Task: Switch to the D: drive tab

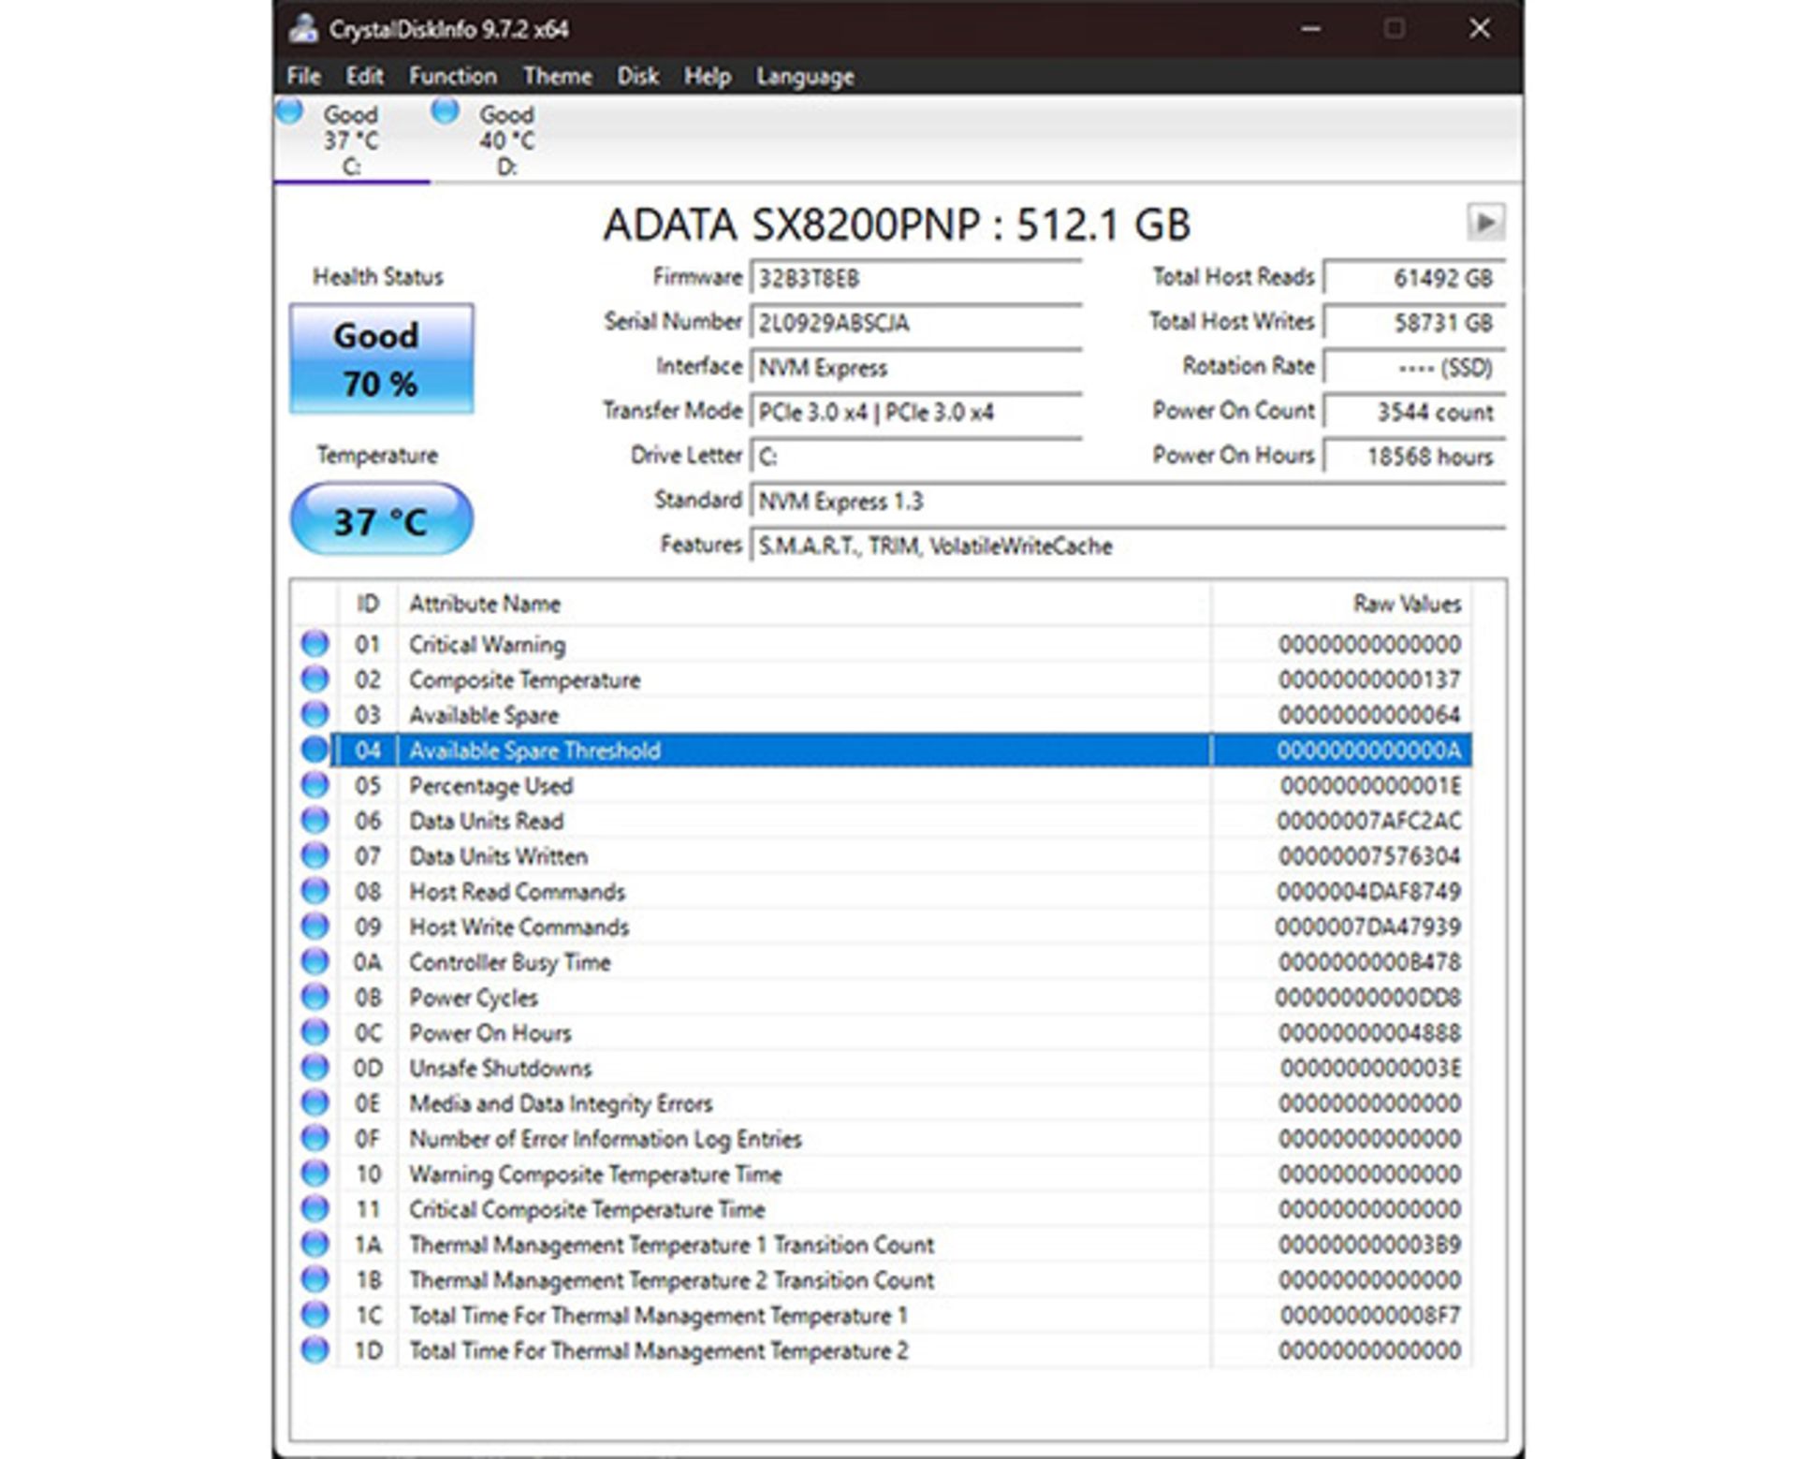Action: coord(506,140)
